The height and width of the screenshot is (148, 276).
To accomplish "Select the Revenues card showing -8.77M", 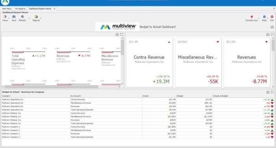I will pos(247,62).
